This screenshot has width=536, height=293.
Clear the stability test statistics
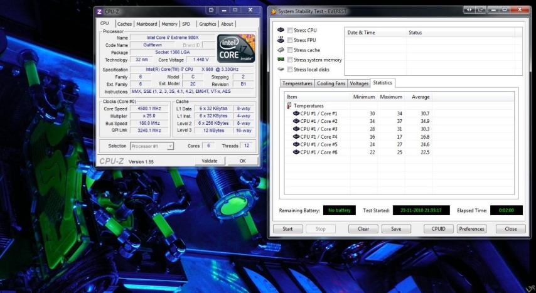pos(363,229)
